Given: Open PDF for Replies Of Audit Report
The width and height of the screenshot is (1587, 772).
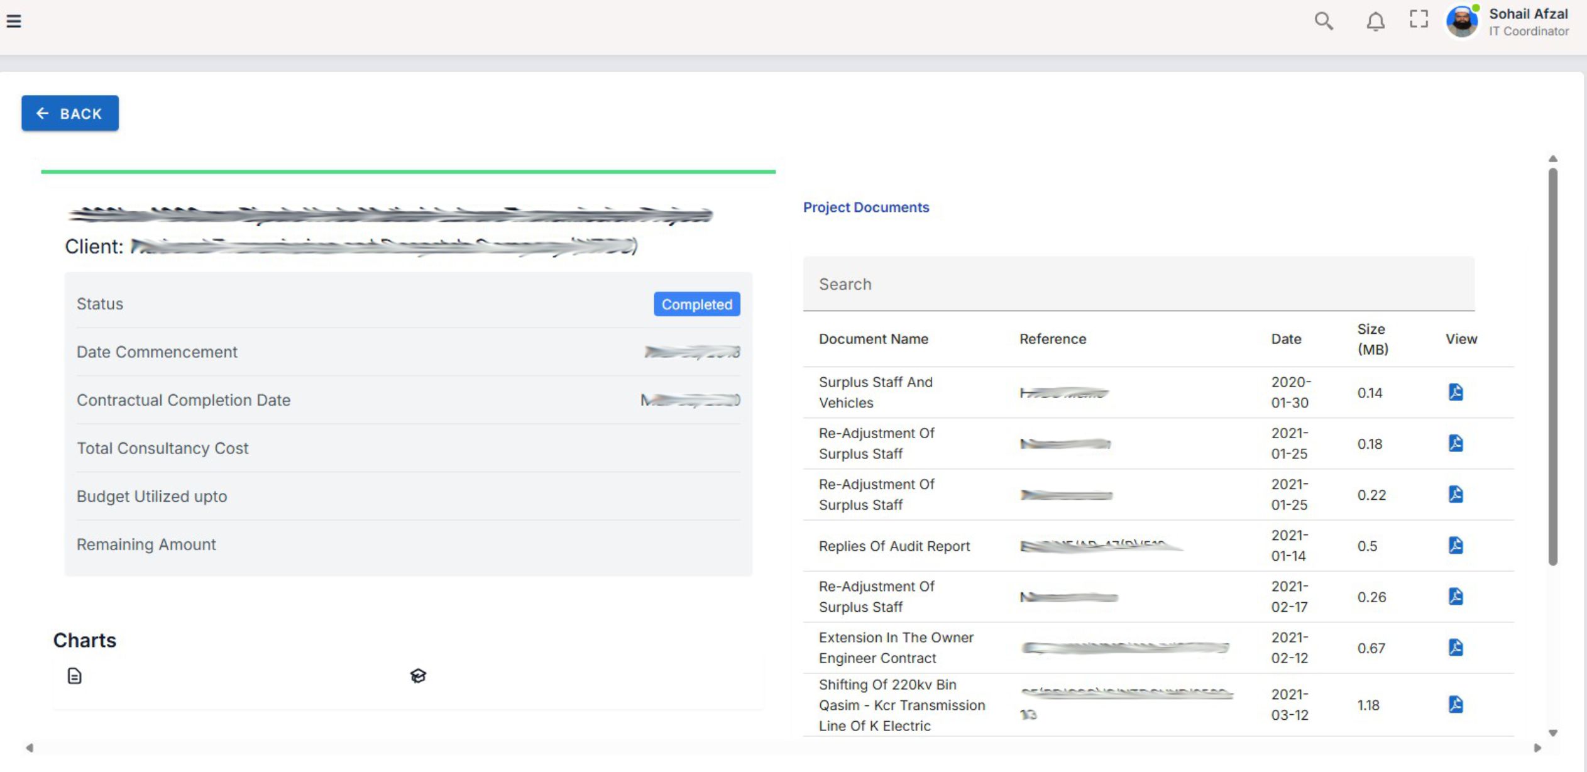Looking at the screenshot, I should tap(1456, 546).
